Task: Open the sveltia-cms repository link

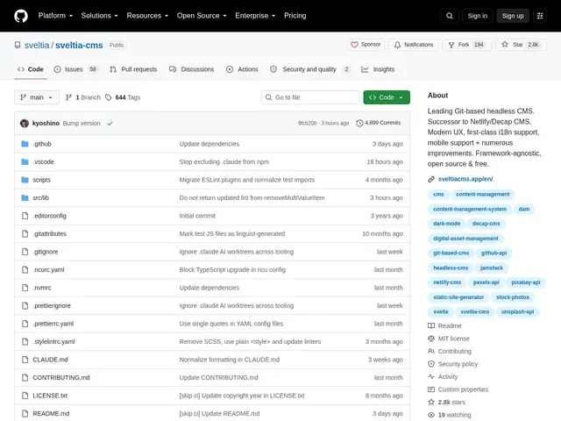Action: (x=79, y=45)
